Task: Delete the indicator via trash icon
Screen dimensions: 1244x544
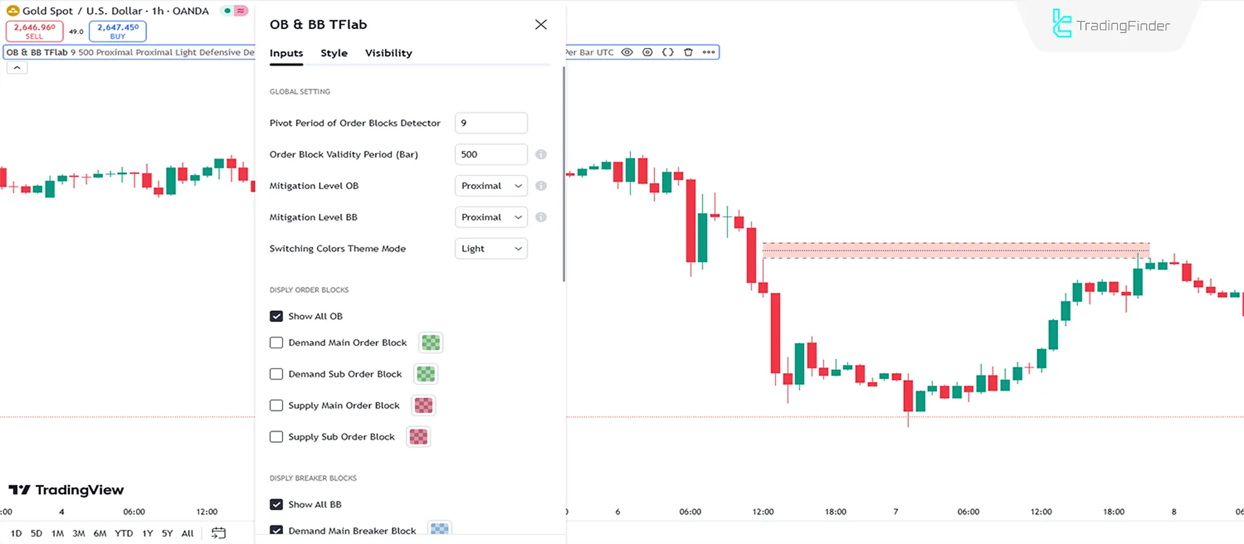Action: [688, 52]
